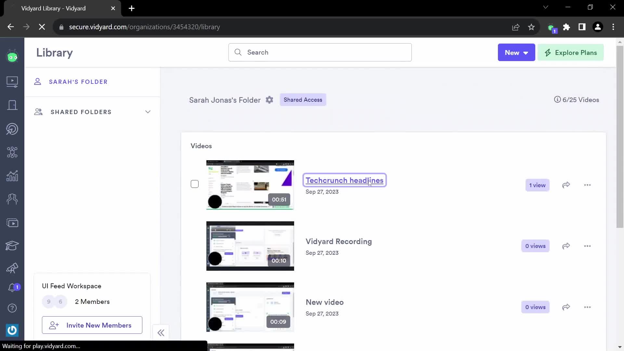Open the Chrome profile avatar
This screenshot has width=624, height=351.
598,27
